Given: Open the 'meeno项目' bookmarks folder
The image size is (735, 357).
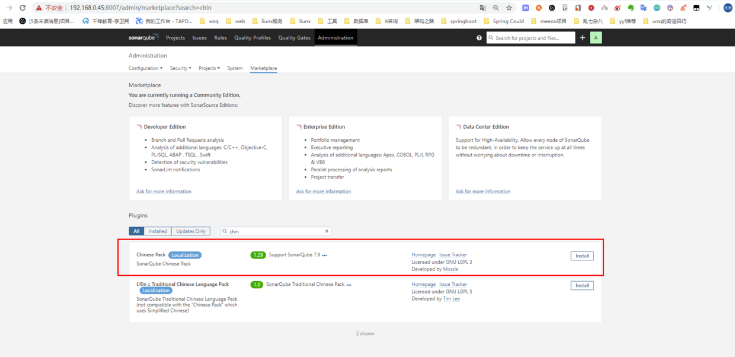Looking at the screenshot, I should coord(549,21).
